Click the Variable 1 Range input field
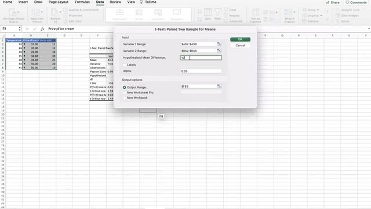The width and height of the screenshot is (371, 209). coord(198,44)
